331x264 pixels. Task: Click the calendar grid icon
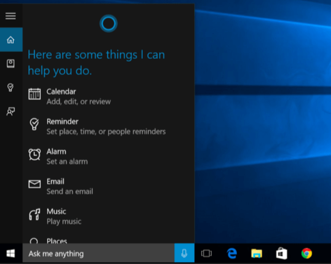click(34, 94)
